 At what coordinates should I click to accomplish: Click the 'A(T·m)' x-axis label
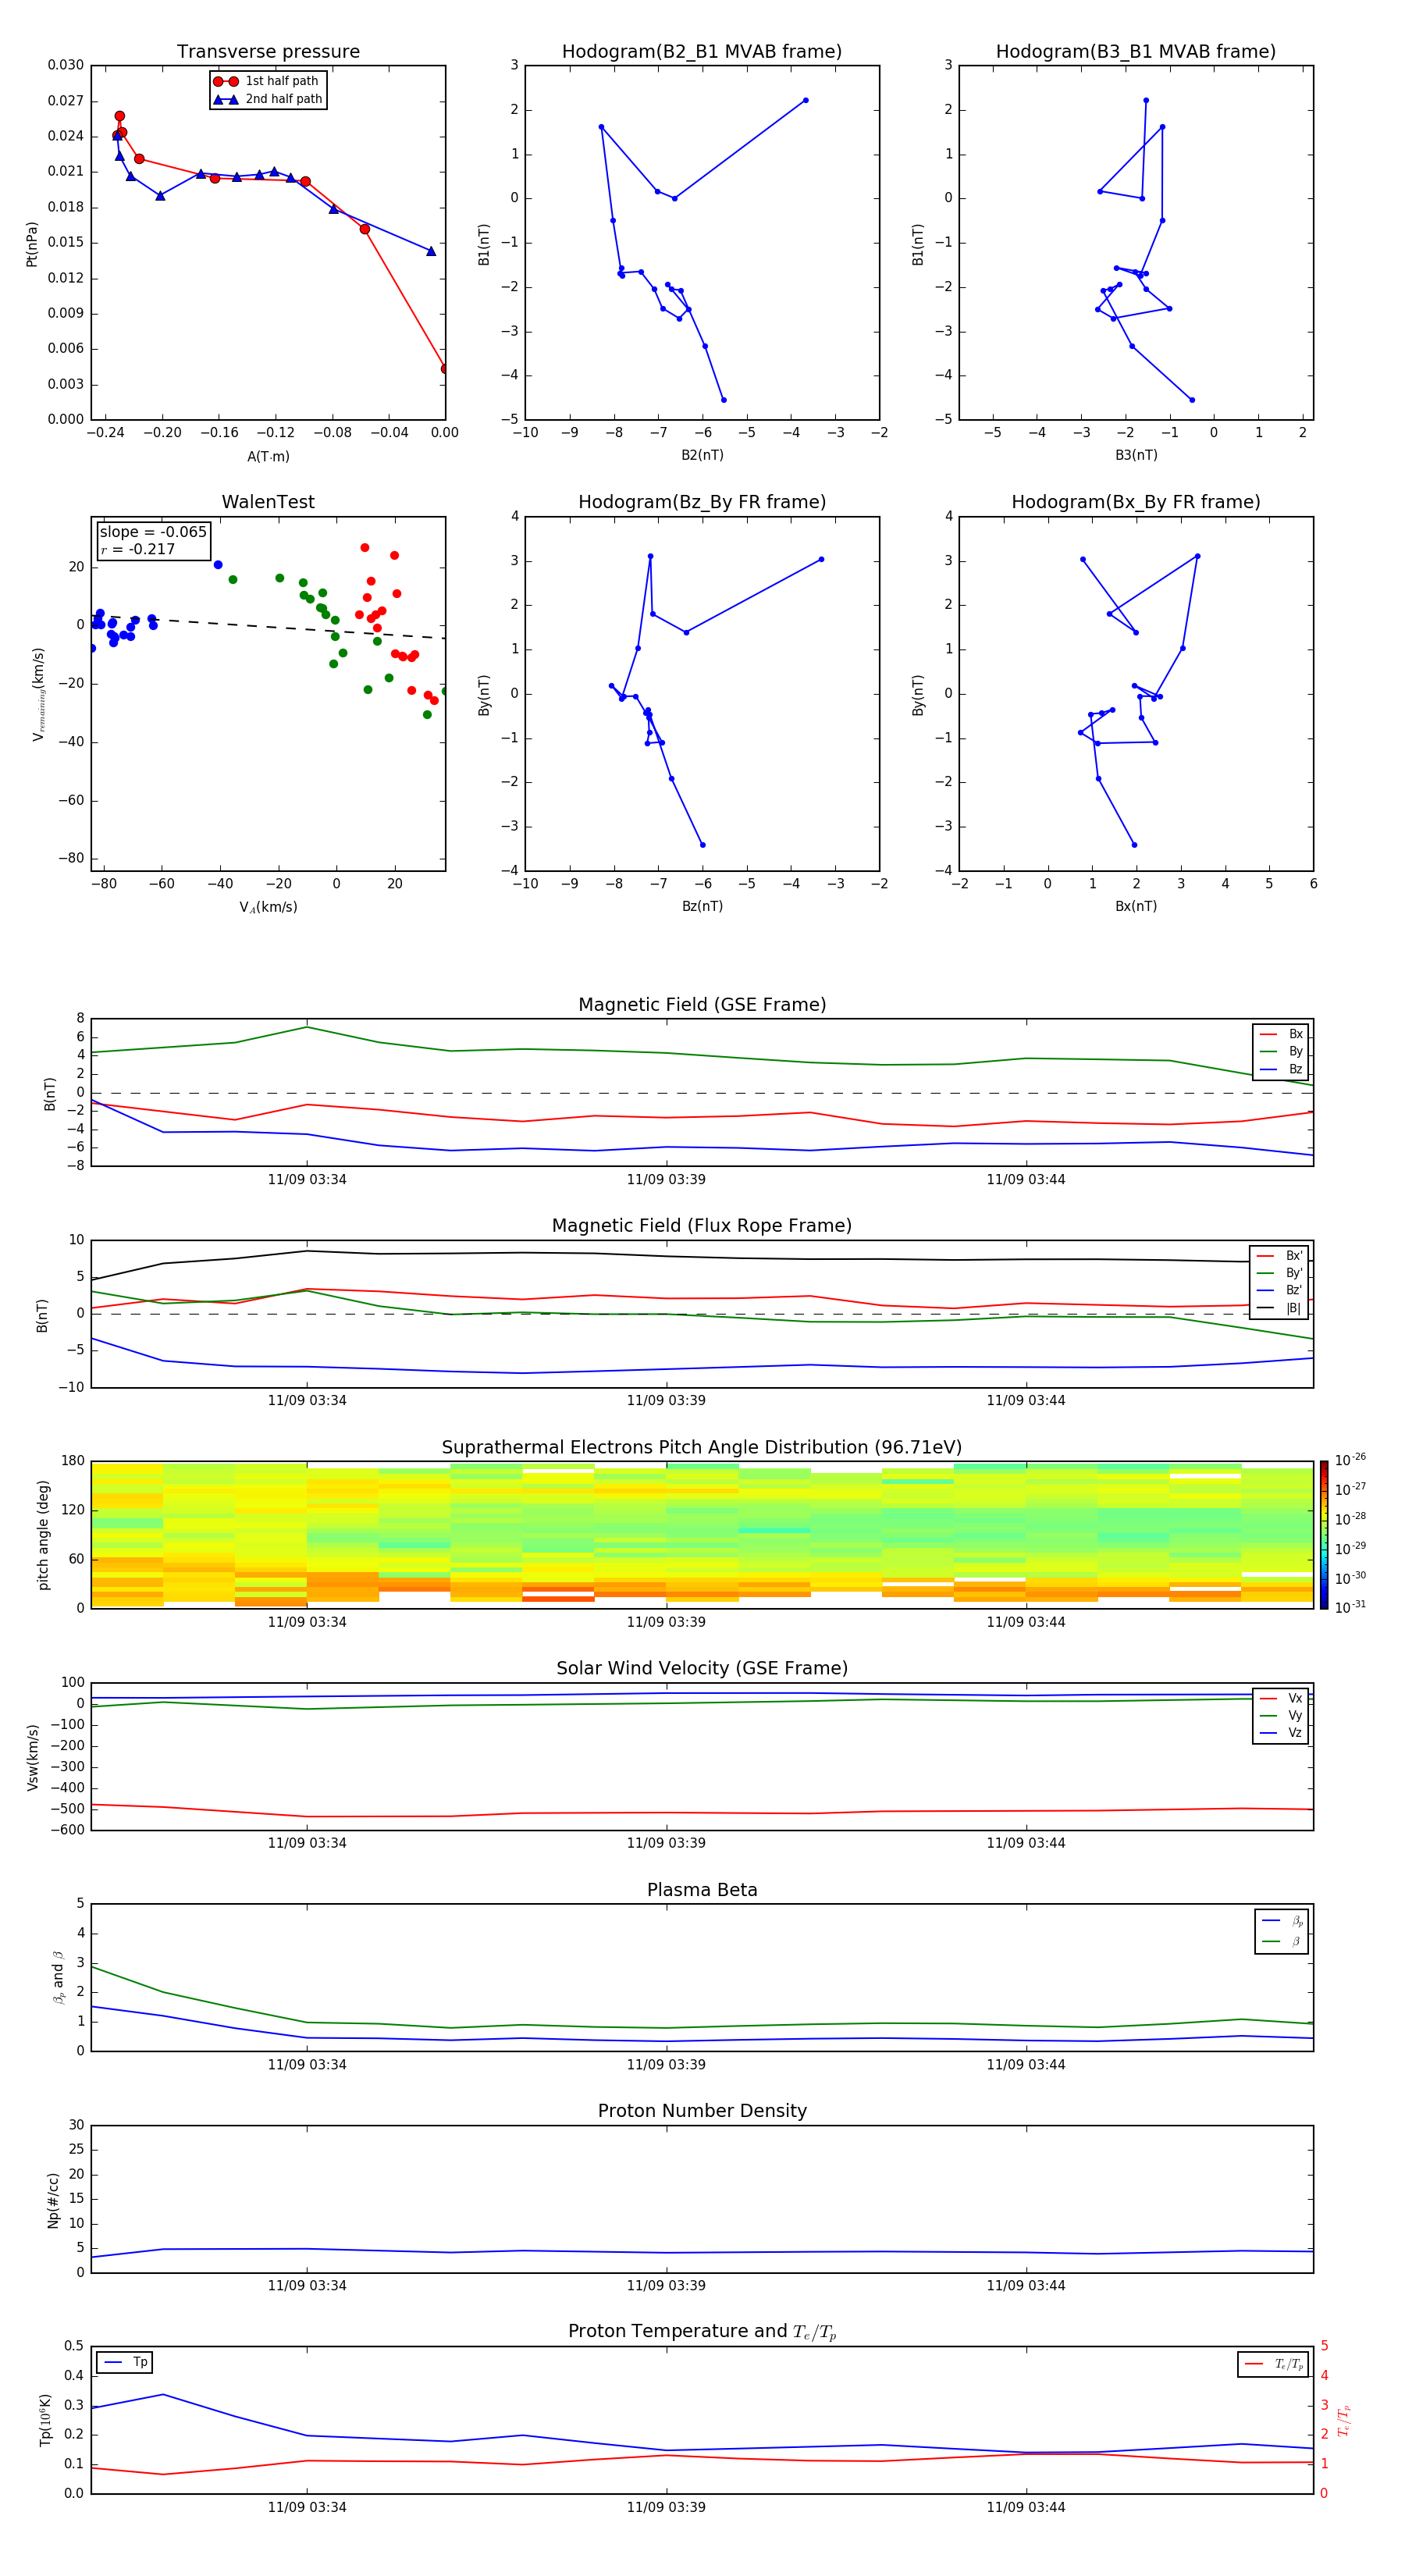268,456
